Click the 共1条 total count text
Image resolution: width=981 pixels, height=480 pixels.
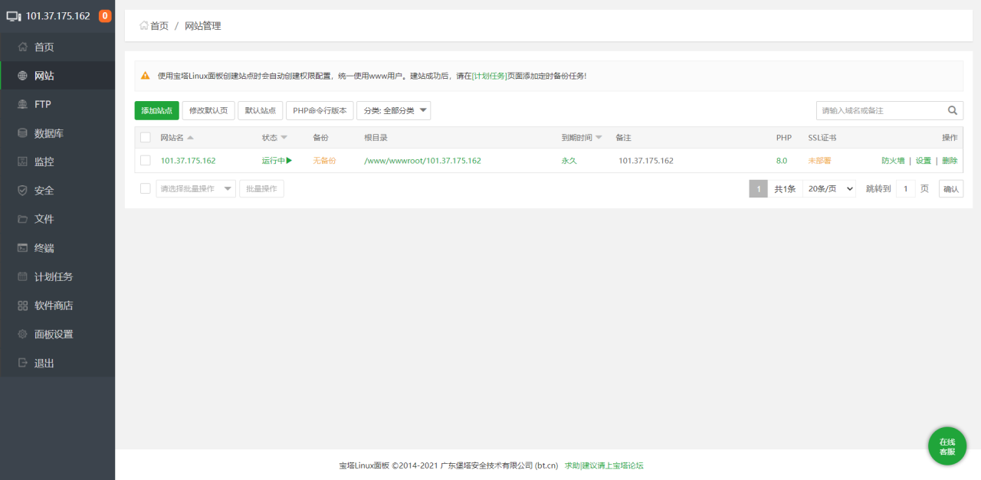coord(785,188)
